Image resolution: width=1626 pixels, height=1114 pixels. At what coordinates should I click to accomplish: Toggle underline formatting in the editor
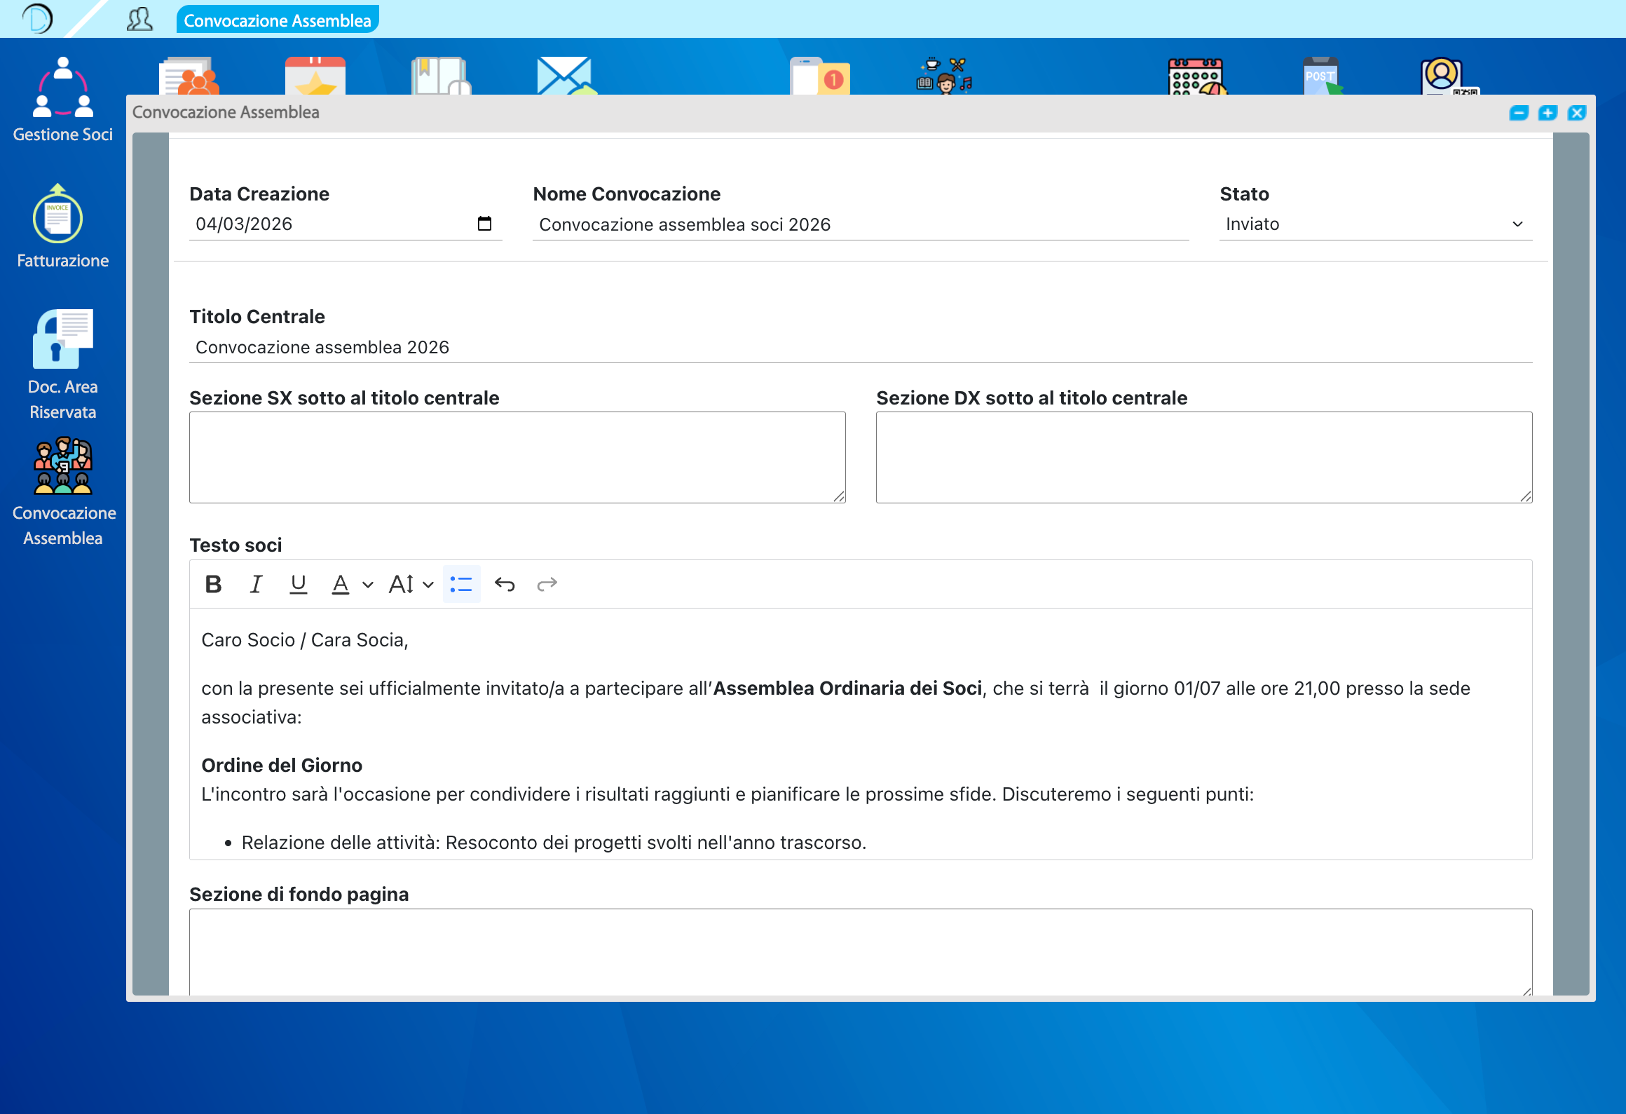[x=299, y=584]
